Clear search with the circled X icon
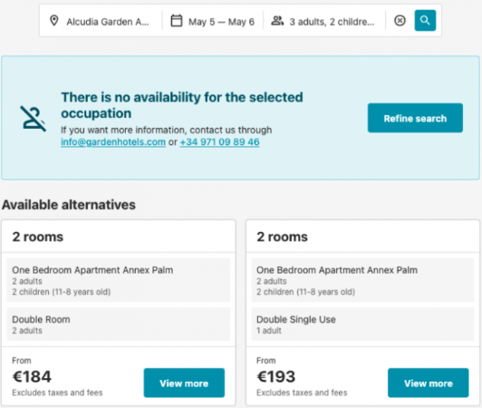The width and height of the screenshot is (482, 408). 400,21
